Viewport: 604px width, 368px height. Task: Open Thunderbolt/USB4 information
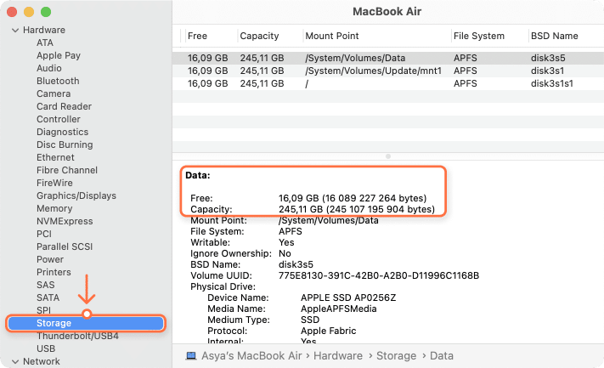click(x=77, y=336)
